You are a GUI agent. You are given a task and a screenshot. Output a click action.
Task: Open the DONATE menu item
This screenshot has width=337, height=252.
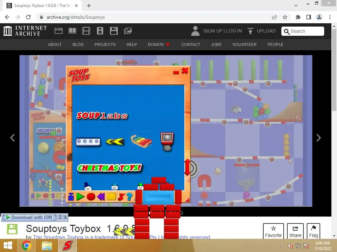[159, 44]
